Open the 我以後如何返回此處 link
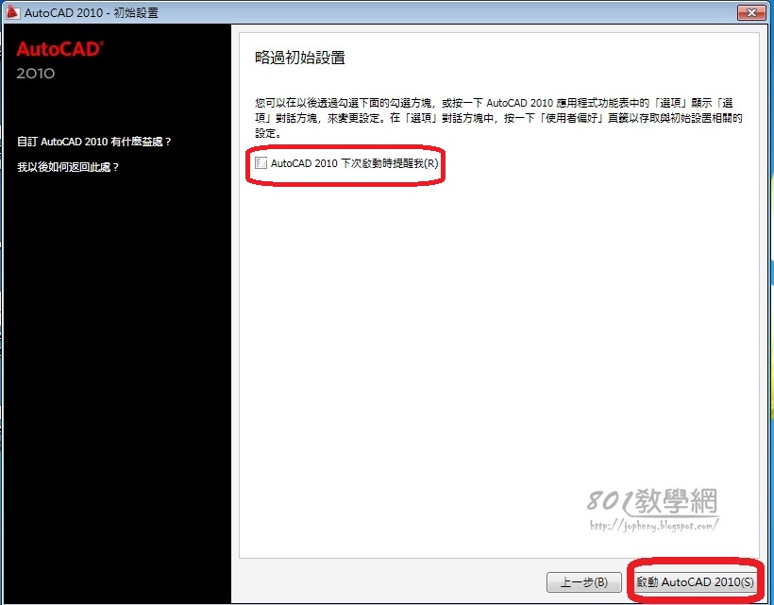Image resolution: width=774 pixels, height=605 pixels. pyautogui.click(x=68, y=167)
